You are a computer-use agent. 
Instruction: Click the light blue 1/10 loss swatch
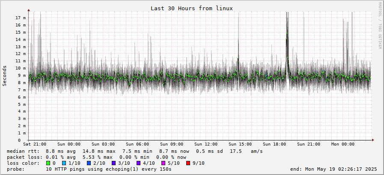click(64, 163)
